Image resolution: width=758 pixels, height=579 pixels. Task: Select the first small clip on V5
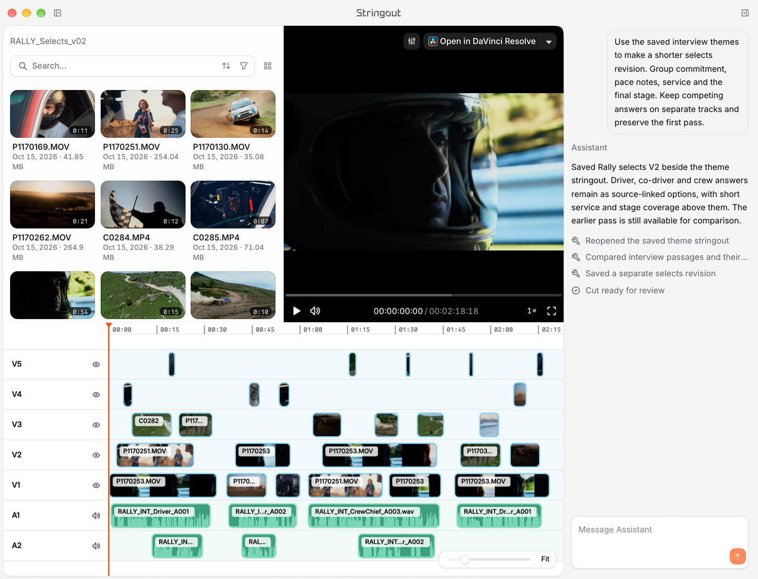click(172, 364)
